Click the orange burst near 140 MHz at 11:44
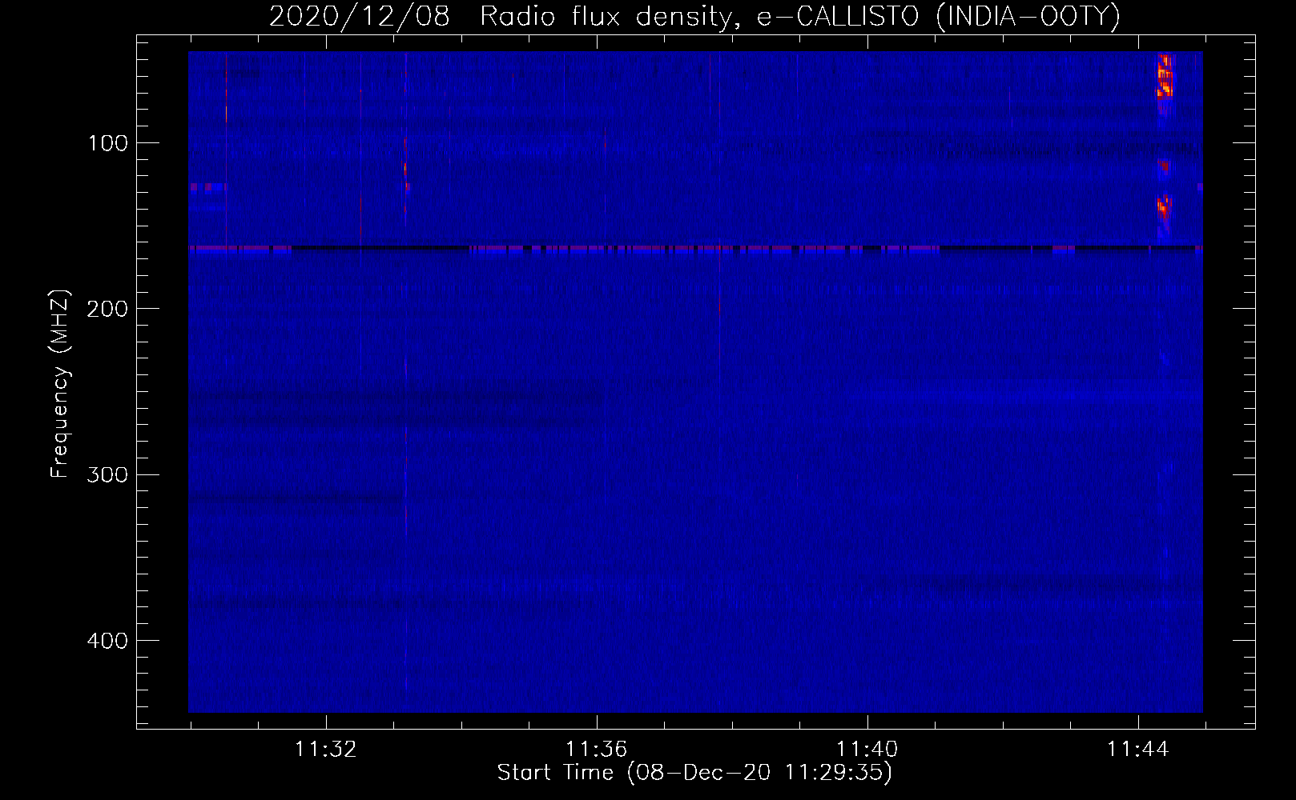This screenshot has height=800, width=1296. (x=1164, y=208)
